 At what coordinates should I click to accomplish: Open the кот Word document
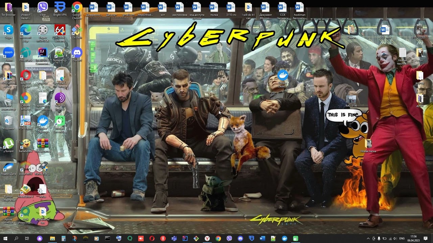162,9
